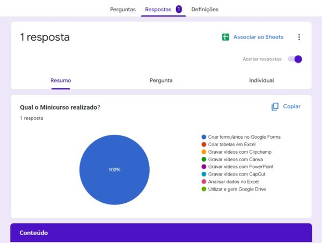This screenshot has width=322, height=243.
Task: Click the copy icon next to Copiar
Action: pyautogui.click(x=275, y=107)
